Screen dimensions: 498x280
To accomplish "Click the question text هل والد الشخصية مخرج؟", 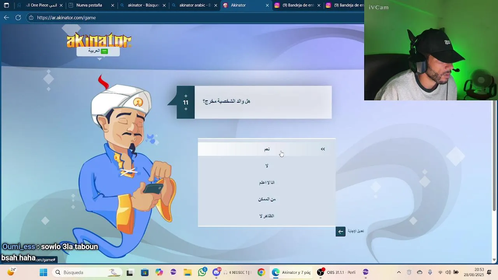I will coord(226,101).
